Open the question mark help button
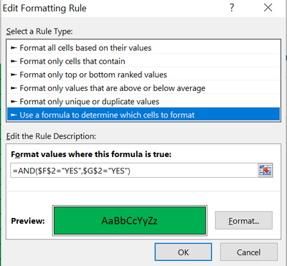The height and width of the screenshot is (266, 287). pos(232,8)
